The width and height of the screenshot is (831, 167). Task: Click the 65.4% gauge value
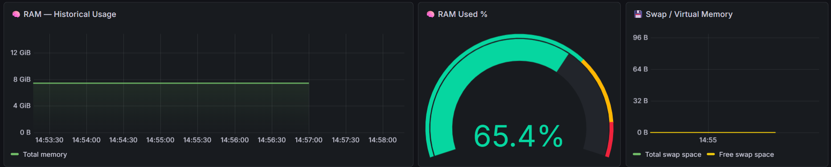pos(519,136)
